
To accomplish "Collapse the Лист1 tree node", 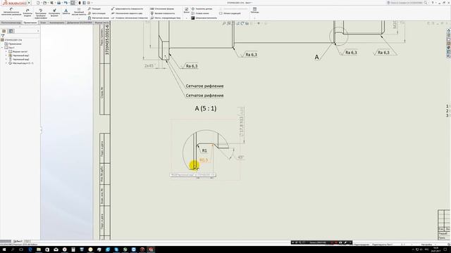I will [x=2, y=48].
